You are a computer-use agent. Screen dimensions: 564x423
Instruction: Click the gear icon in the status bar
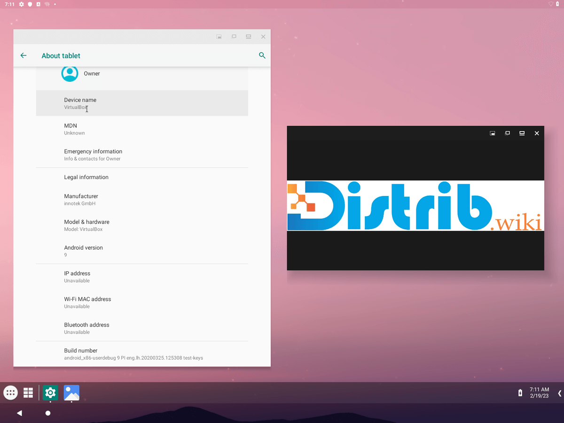tap(22, 4)
